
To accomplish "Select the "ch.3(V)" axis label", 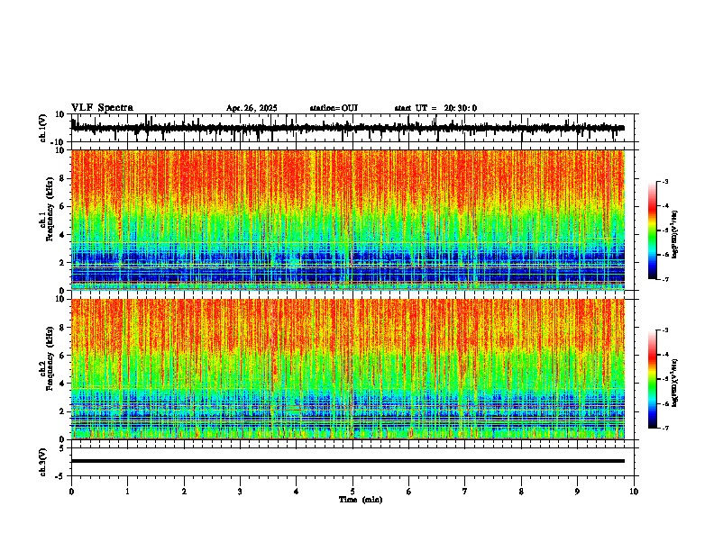I will 43,462.
